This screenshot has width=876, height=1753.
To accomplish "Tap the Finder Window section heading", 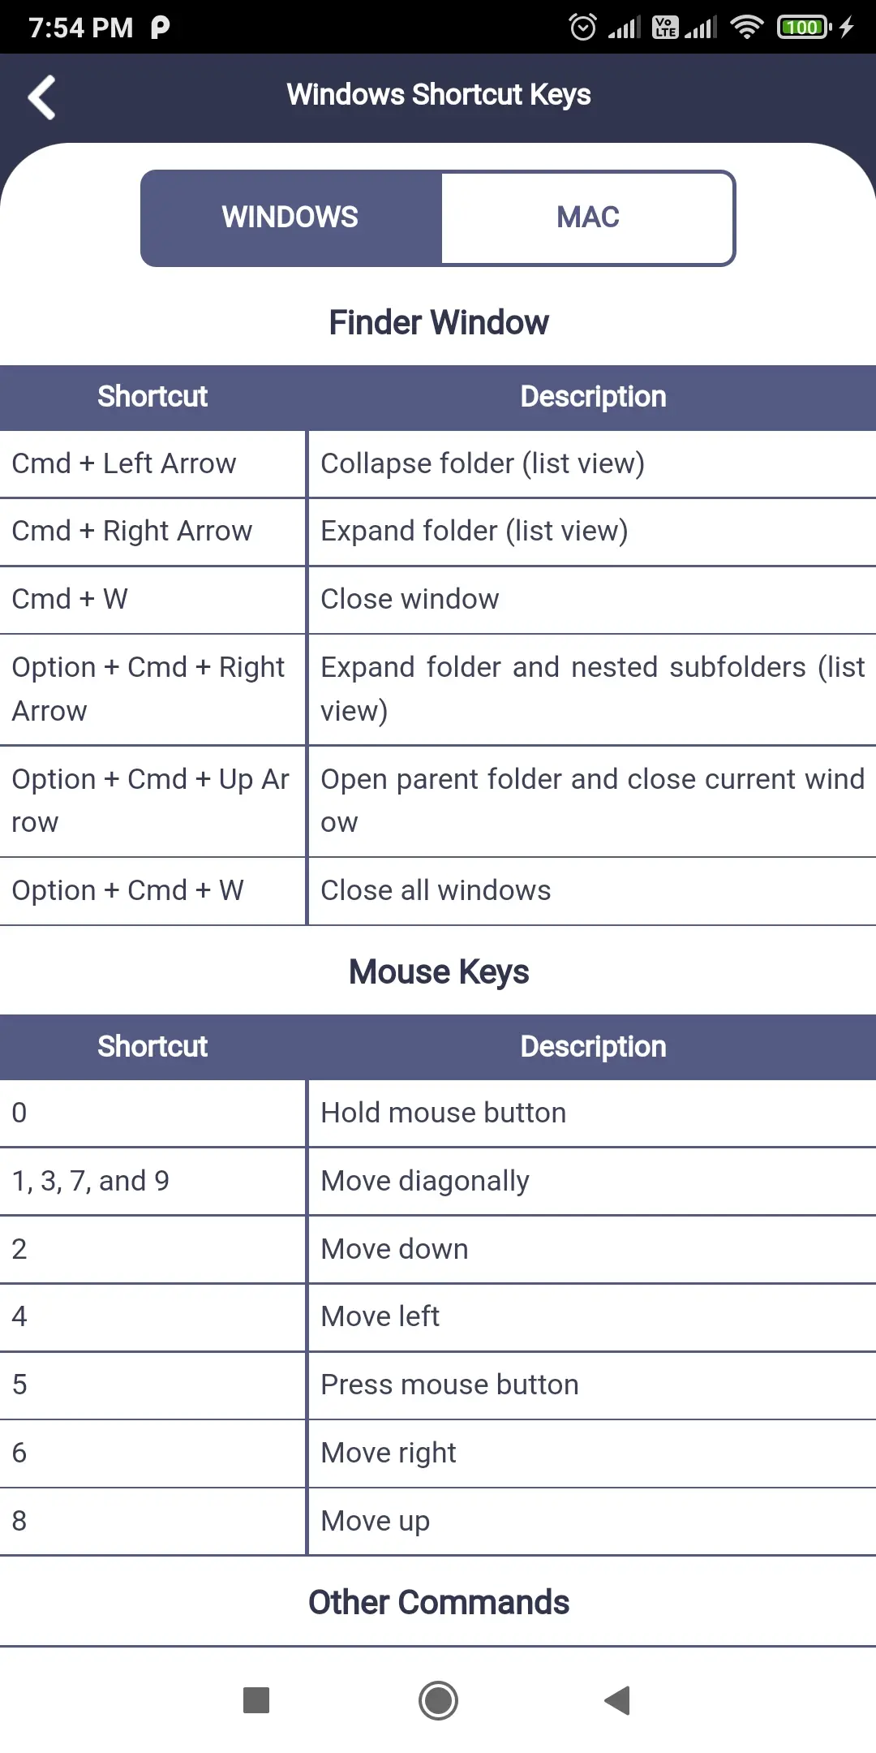I will pyautogui.click(x=438, y=321).
